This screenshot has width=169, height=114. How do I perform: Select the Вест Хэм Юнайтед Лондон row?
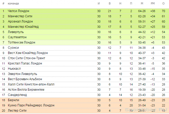(84, 53)
